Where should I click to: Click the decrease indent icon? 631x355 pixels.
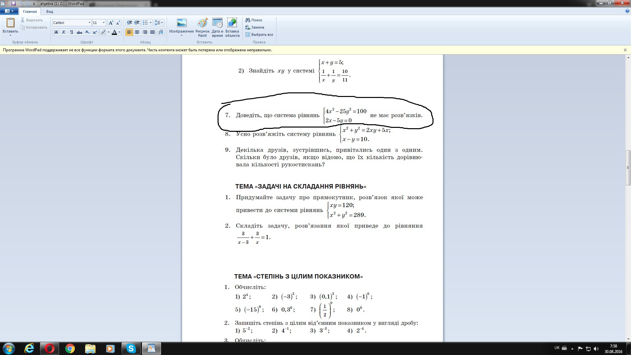click(129, 23)
